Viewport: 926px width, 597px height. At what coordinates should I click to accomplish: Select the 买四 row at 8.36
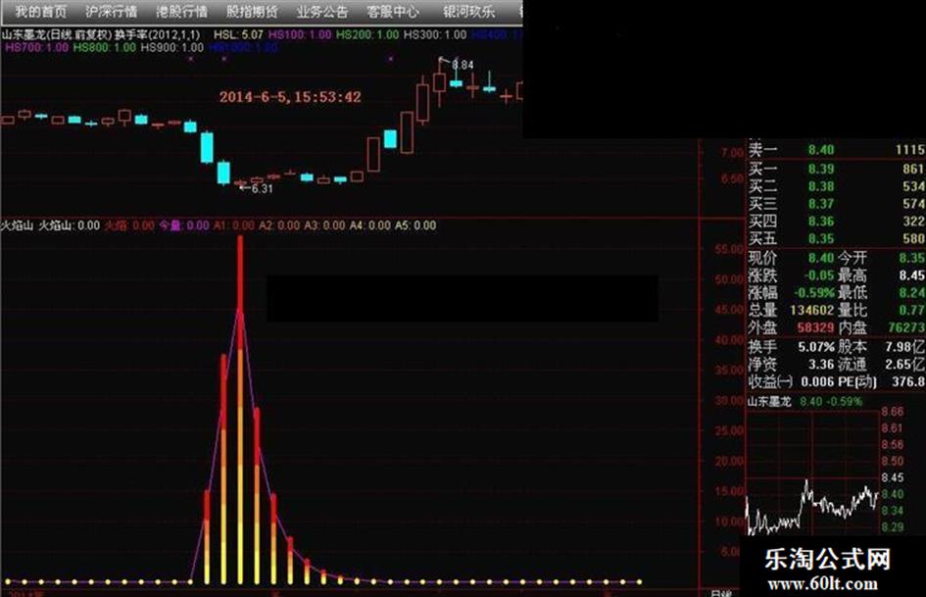click(836, 222)
